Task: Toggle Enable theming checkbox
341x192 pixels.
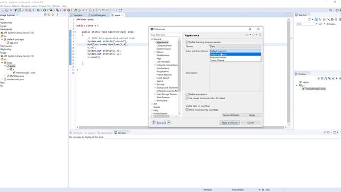Action: tap(187, 42)
